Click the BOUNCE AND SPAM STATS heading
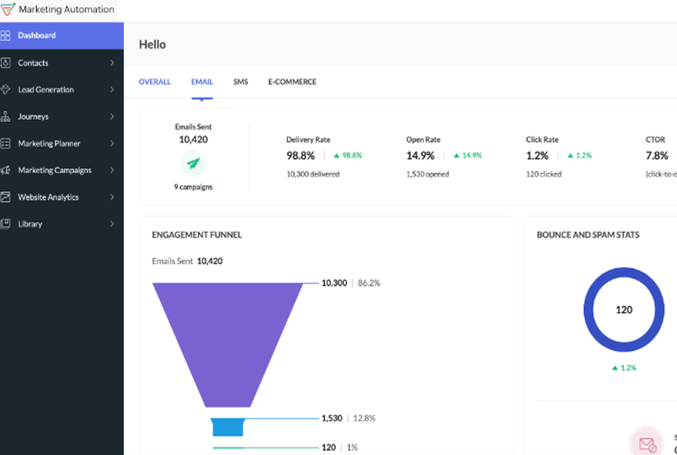The image size is (677, 455). click(588, 235)
